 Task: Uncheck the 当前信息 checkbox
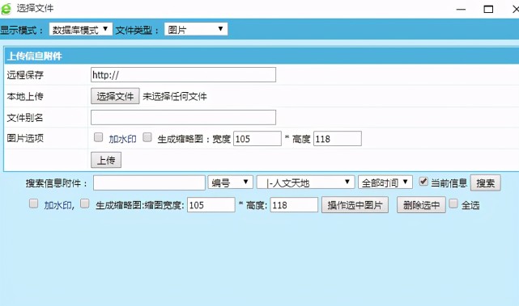pyautogui.click(x=423, y=181)
